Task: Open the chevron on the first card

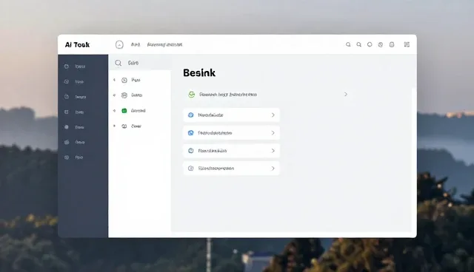Action: 273,115
